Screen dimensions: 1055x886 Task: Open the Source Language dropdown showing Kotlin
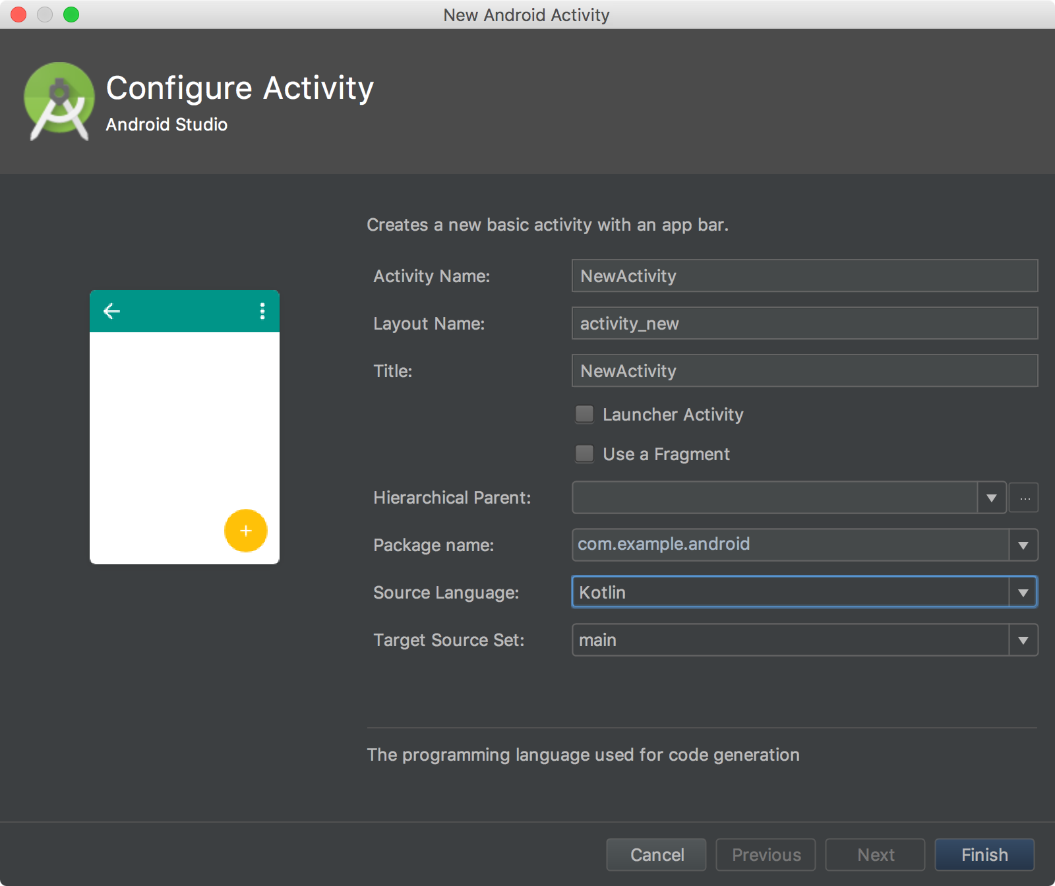click(x=1023, y=593)
